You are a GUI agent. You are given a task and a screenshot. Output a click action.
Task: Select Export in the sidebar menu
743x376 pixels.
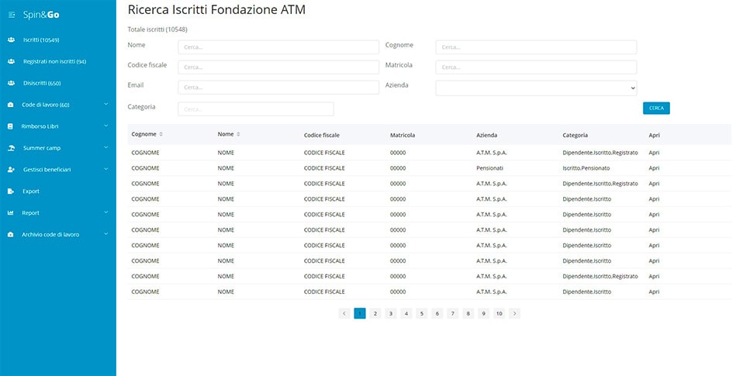click(31, 191)
